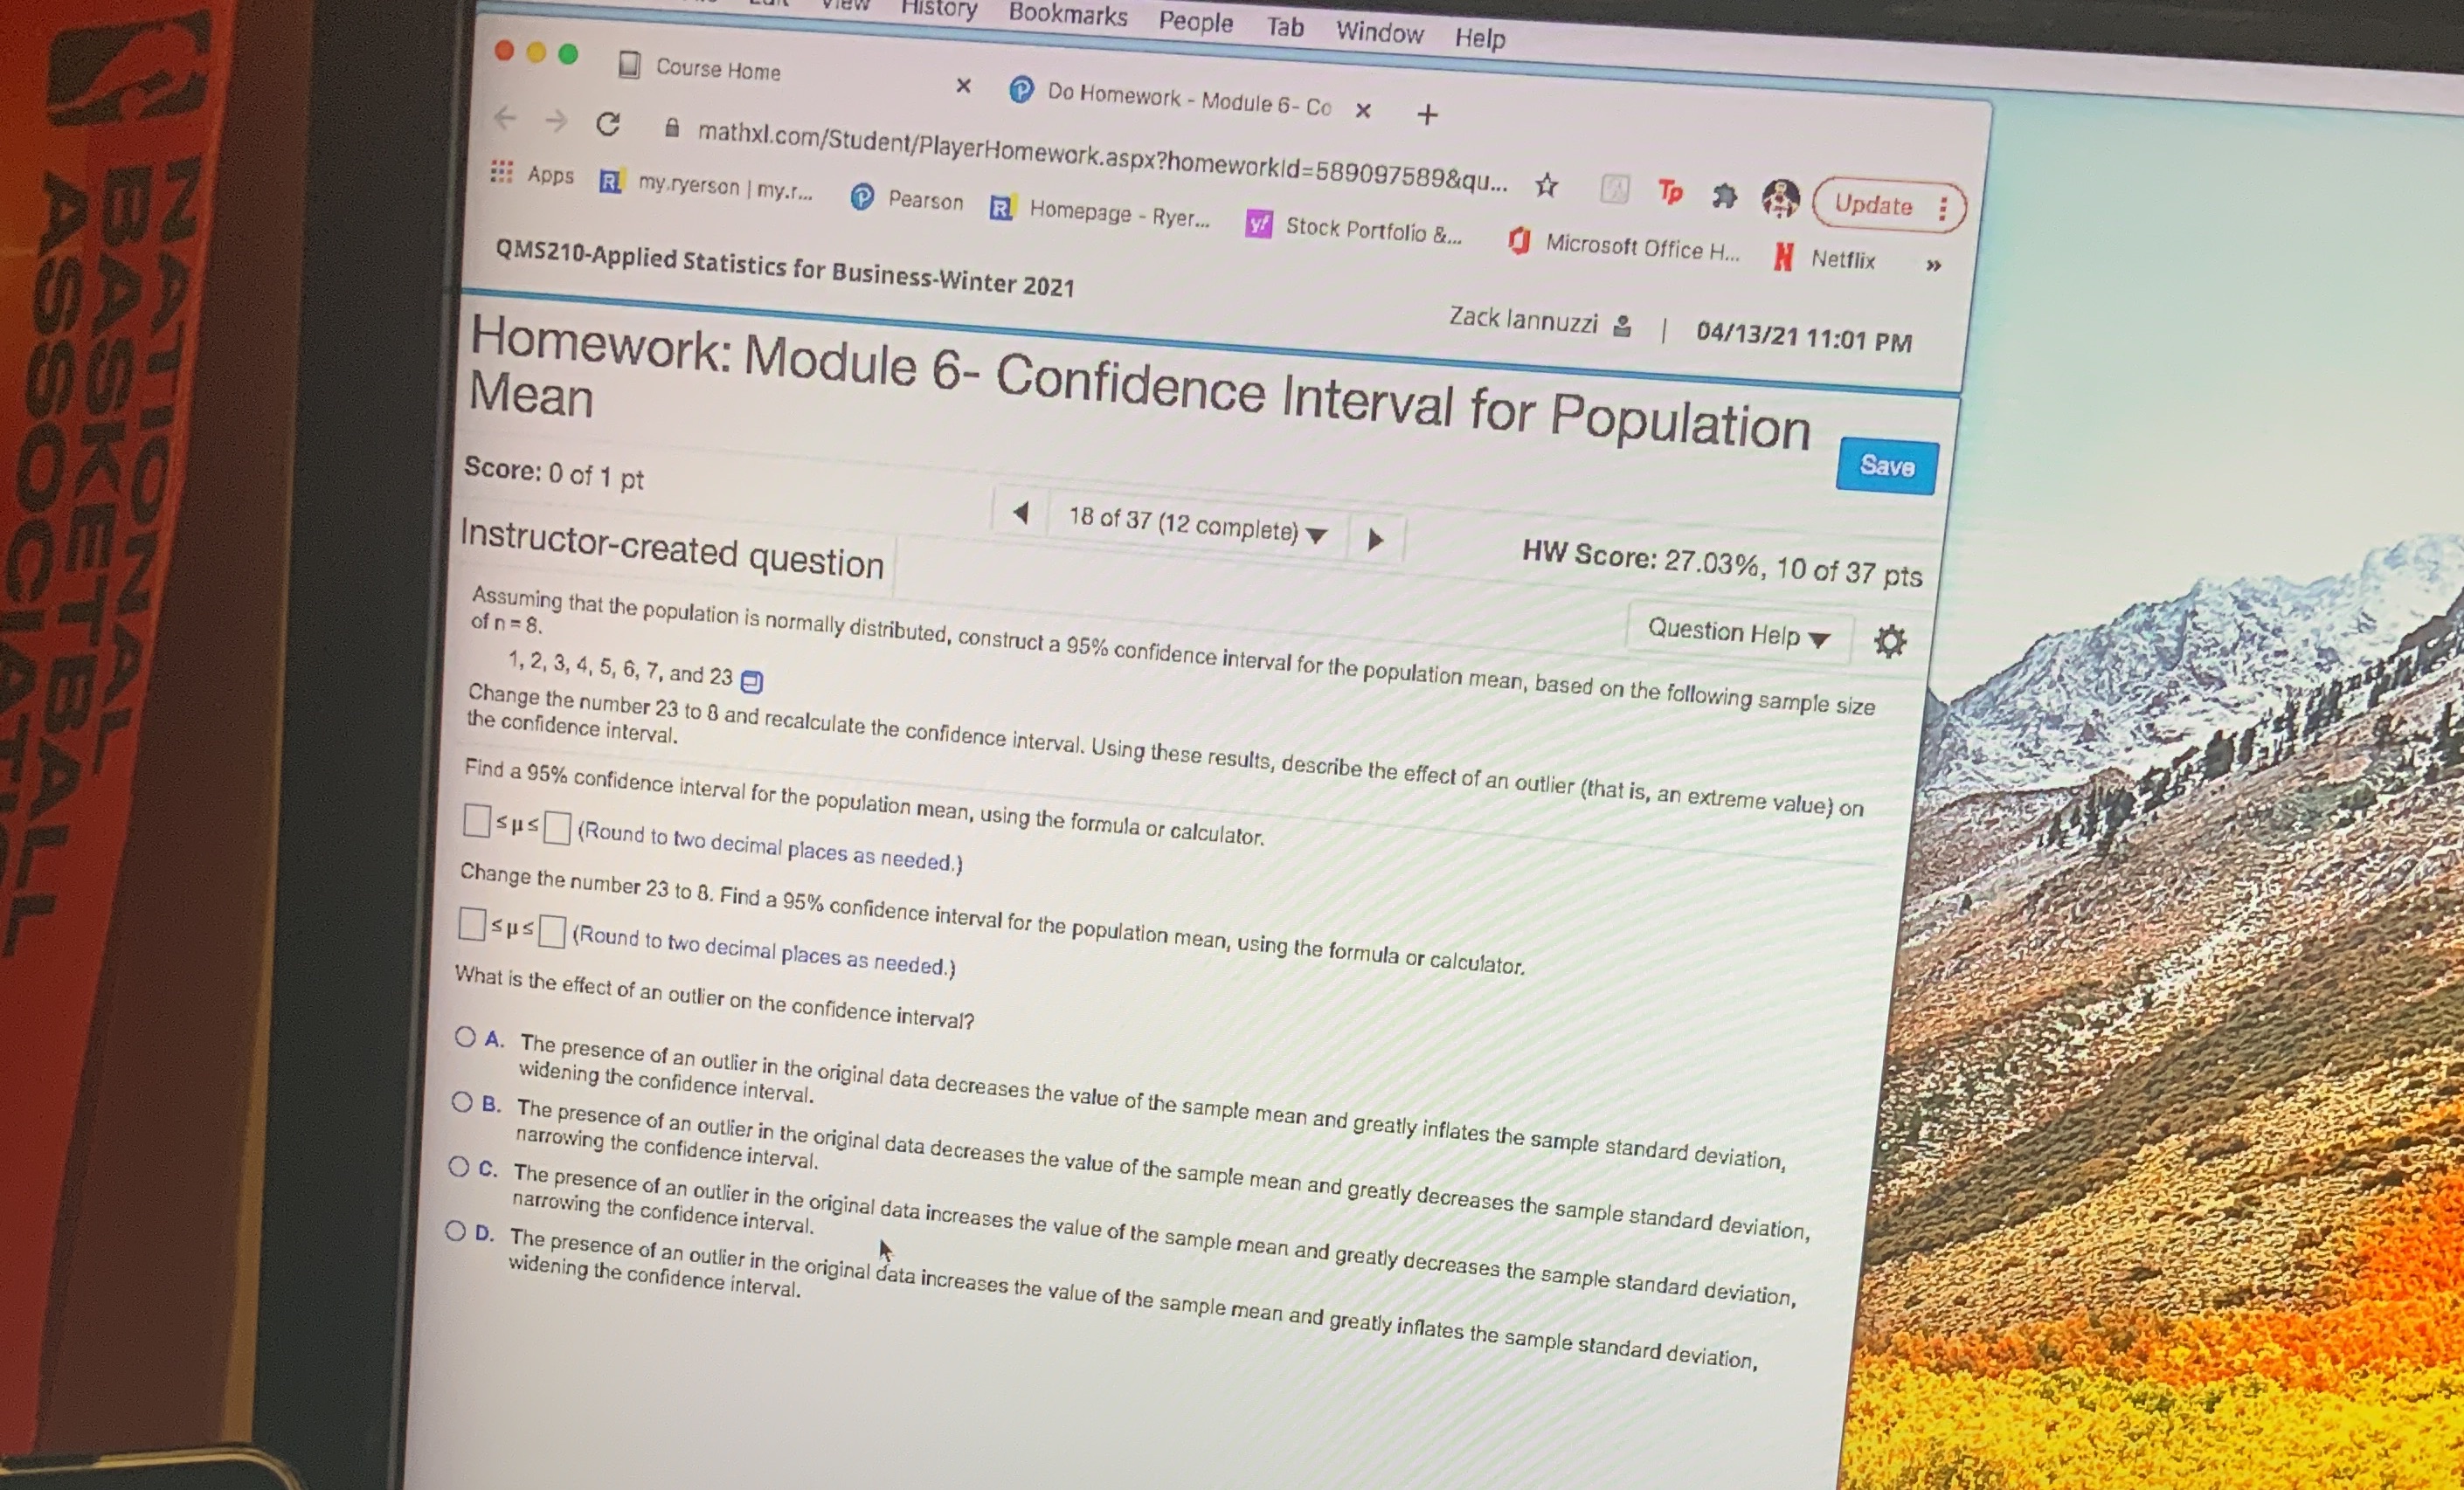
Task: Open the Stock Portfolio bookmark
Action: pyautogui.click(x=1354, y=228)
